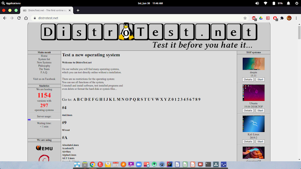The image size is (301, 169).
Task: Open the Mail envelope app in the dock
Action: coord(108,164)
